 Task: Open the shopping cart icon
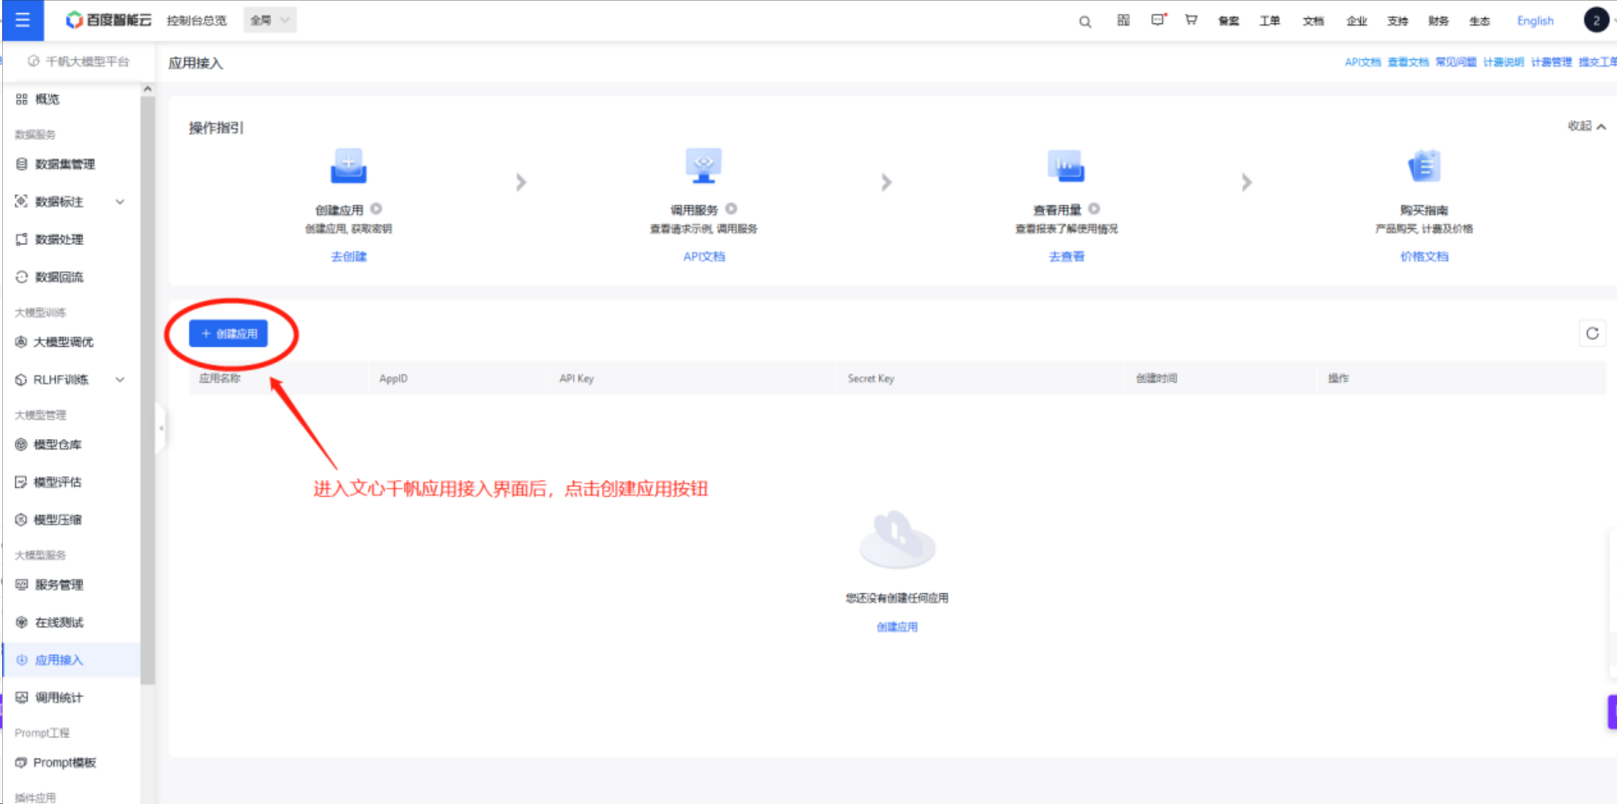pos(1191,20)
